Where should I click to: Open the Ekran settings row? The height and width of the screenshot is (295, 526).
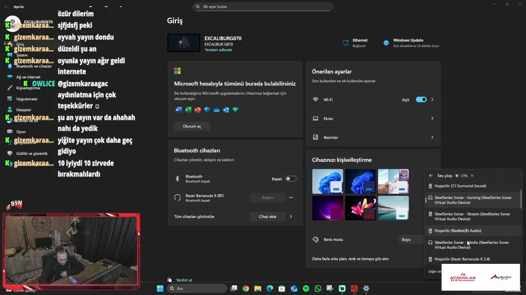[x=374, y=118]
